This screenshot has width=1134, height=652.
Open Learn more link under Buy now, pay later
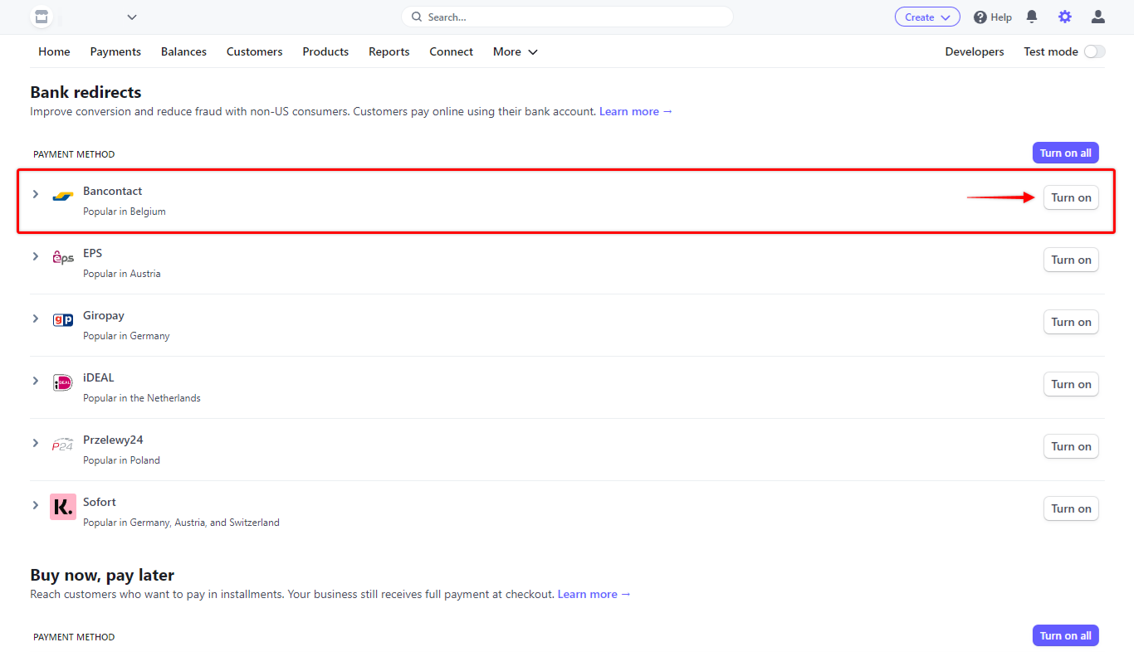tap(594, 594)
